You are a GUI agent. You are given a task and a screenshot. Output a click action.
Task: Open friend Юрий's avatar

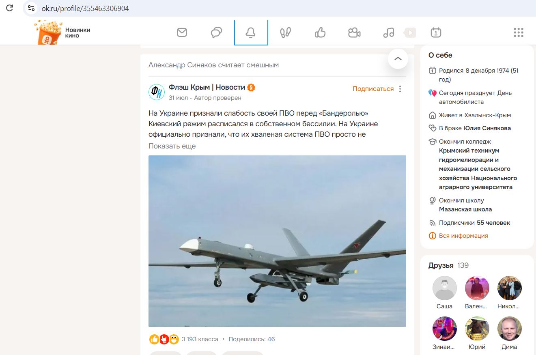pos(477,329)
